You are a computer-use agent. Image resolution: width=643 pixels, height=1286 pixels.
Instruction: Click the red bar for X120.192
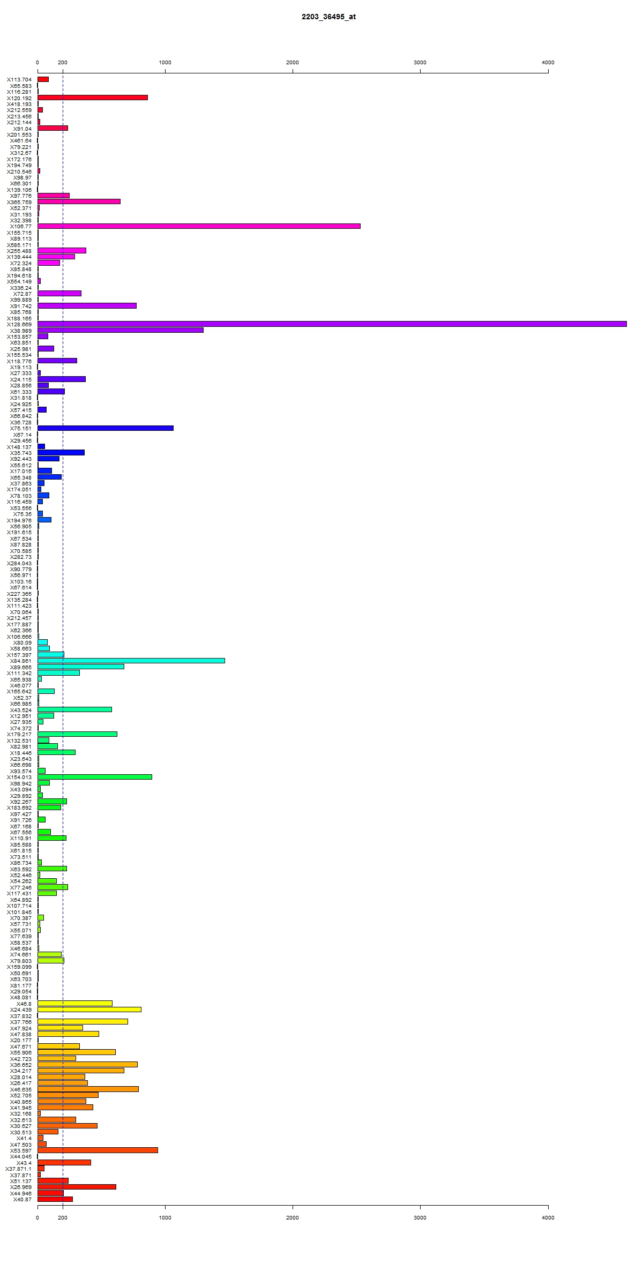coord(93,98)
